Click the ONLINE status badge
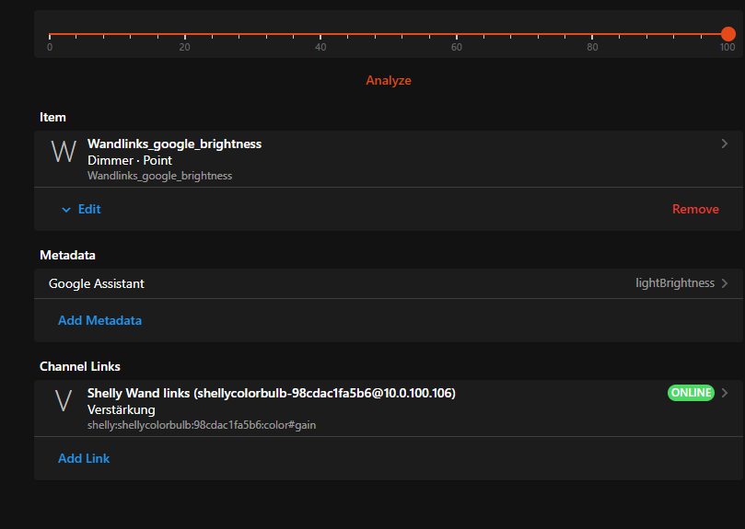745x529 pixels. (x=691, y=393)
